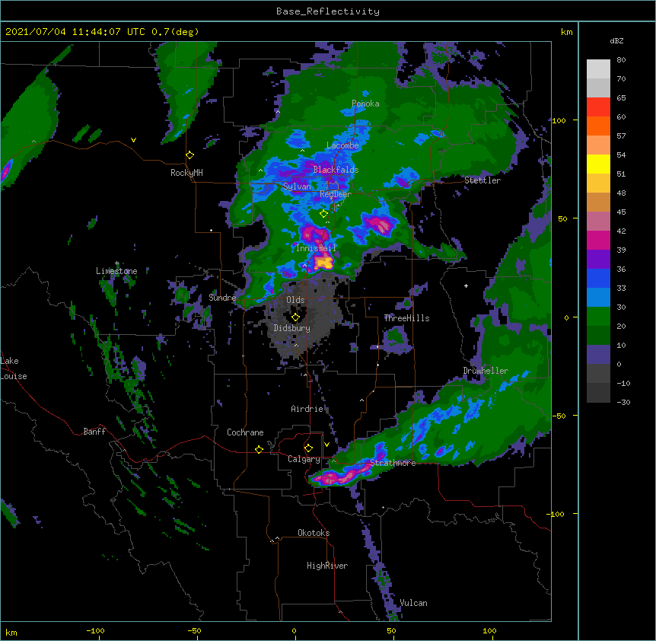Click the yellow diamond marker between Olds and Didsbury
The width and height of the screenshot is (656, 641).
[x=295, y=317]
